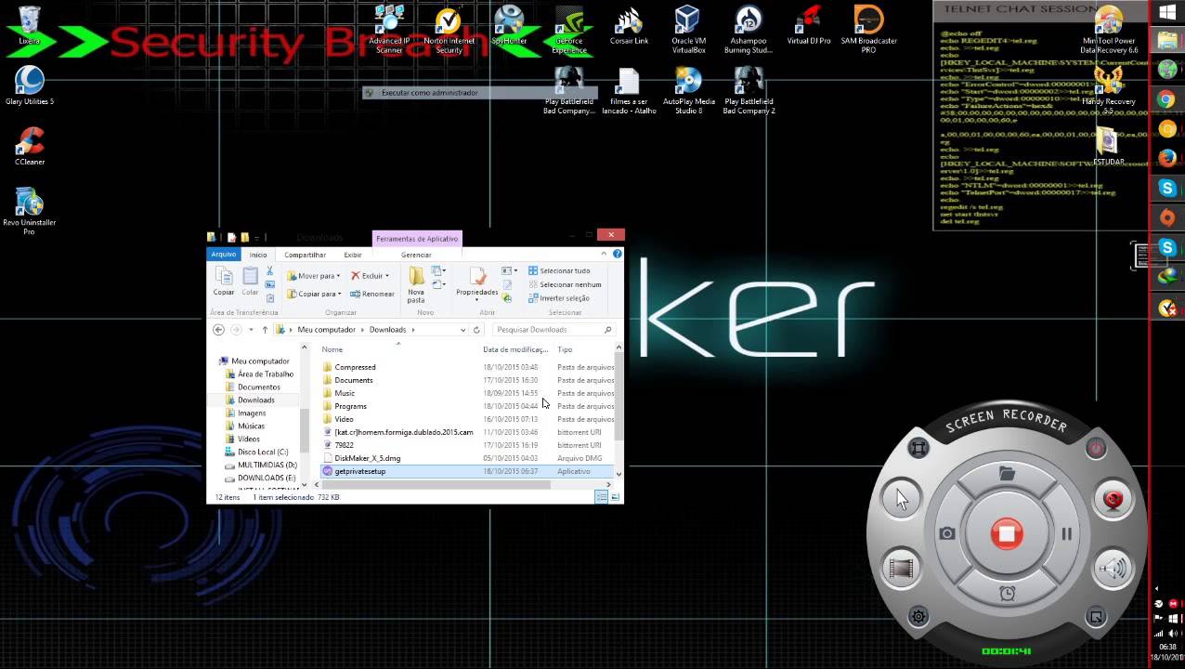This screenshot has height=669, width=1185.
Task: Select Área de Trabalho in navigation pane
Action: (266, 374)
